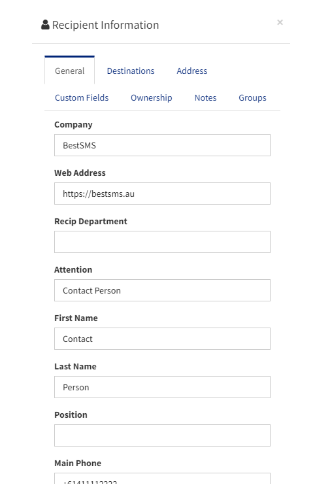Go to the Groups tab
Screen dimensions: 315x491
pos(252,97)
